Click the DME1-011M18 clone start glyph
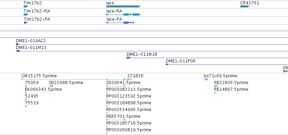 129,58
